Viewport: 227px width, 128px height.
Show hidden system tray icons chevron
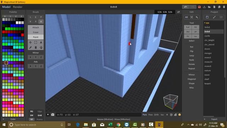tap(188, 125)
